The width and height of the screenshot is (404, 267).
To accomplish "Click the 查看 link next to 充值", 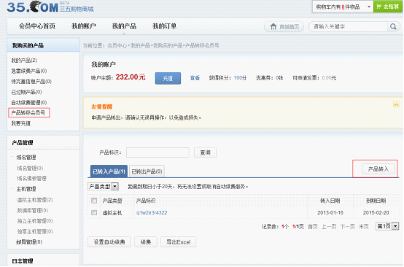I will pyautogui.click(x=195, y=78).
